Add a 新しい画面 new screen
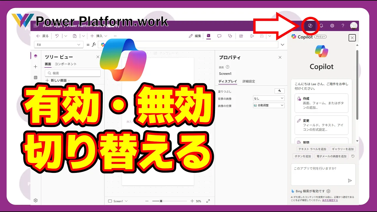 point(58,80)
